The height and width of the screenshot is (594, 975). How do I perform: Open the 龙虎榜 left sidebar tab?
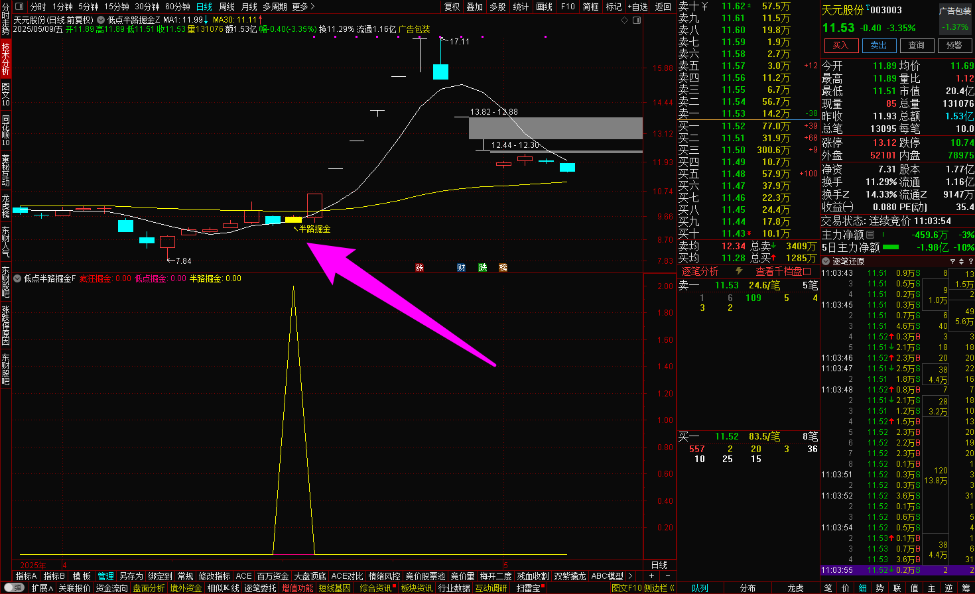tap(5, 206)
